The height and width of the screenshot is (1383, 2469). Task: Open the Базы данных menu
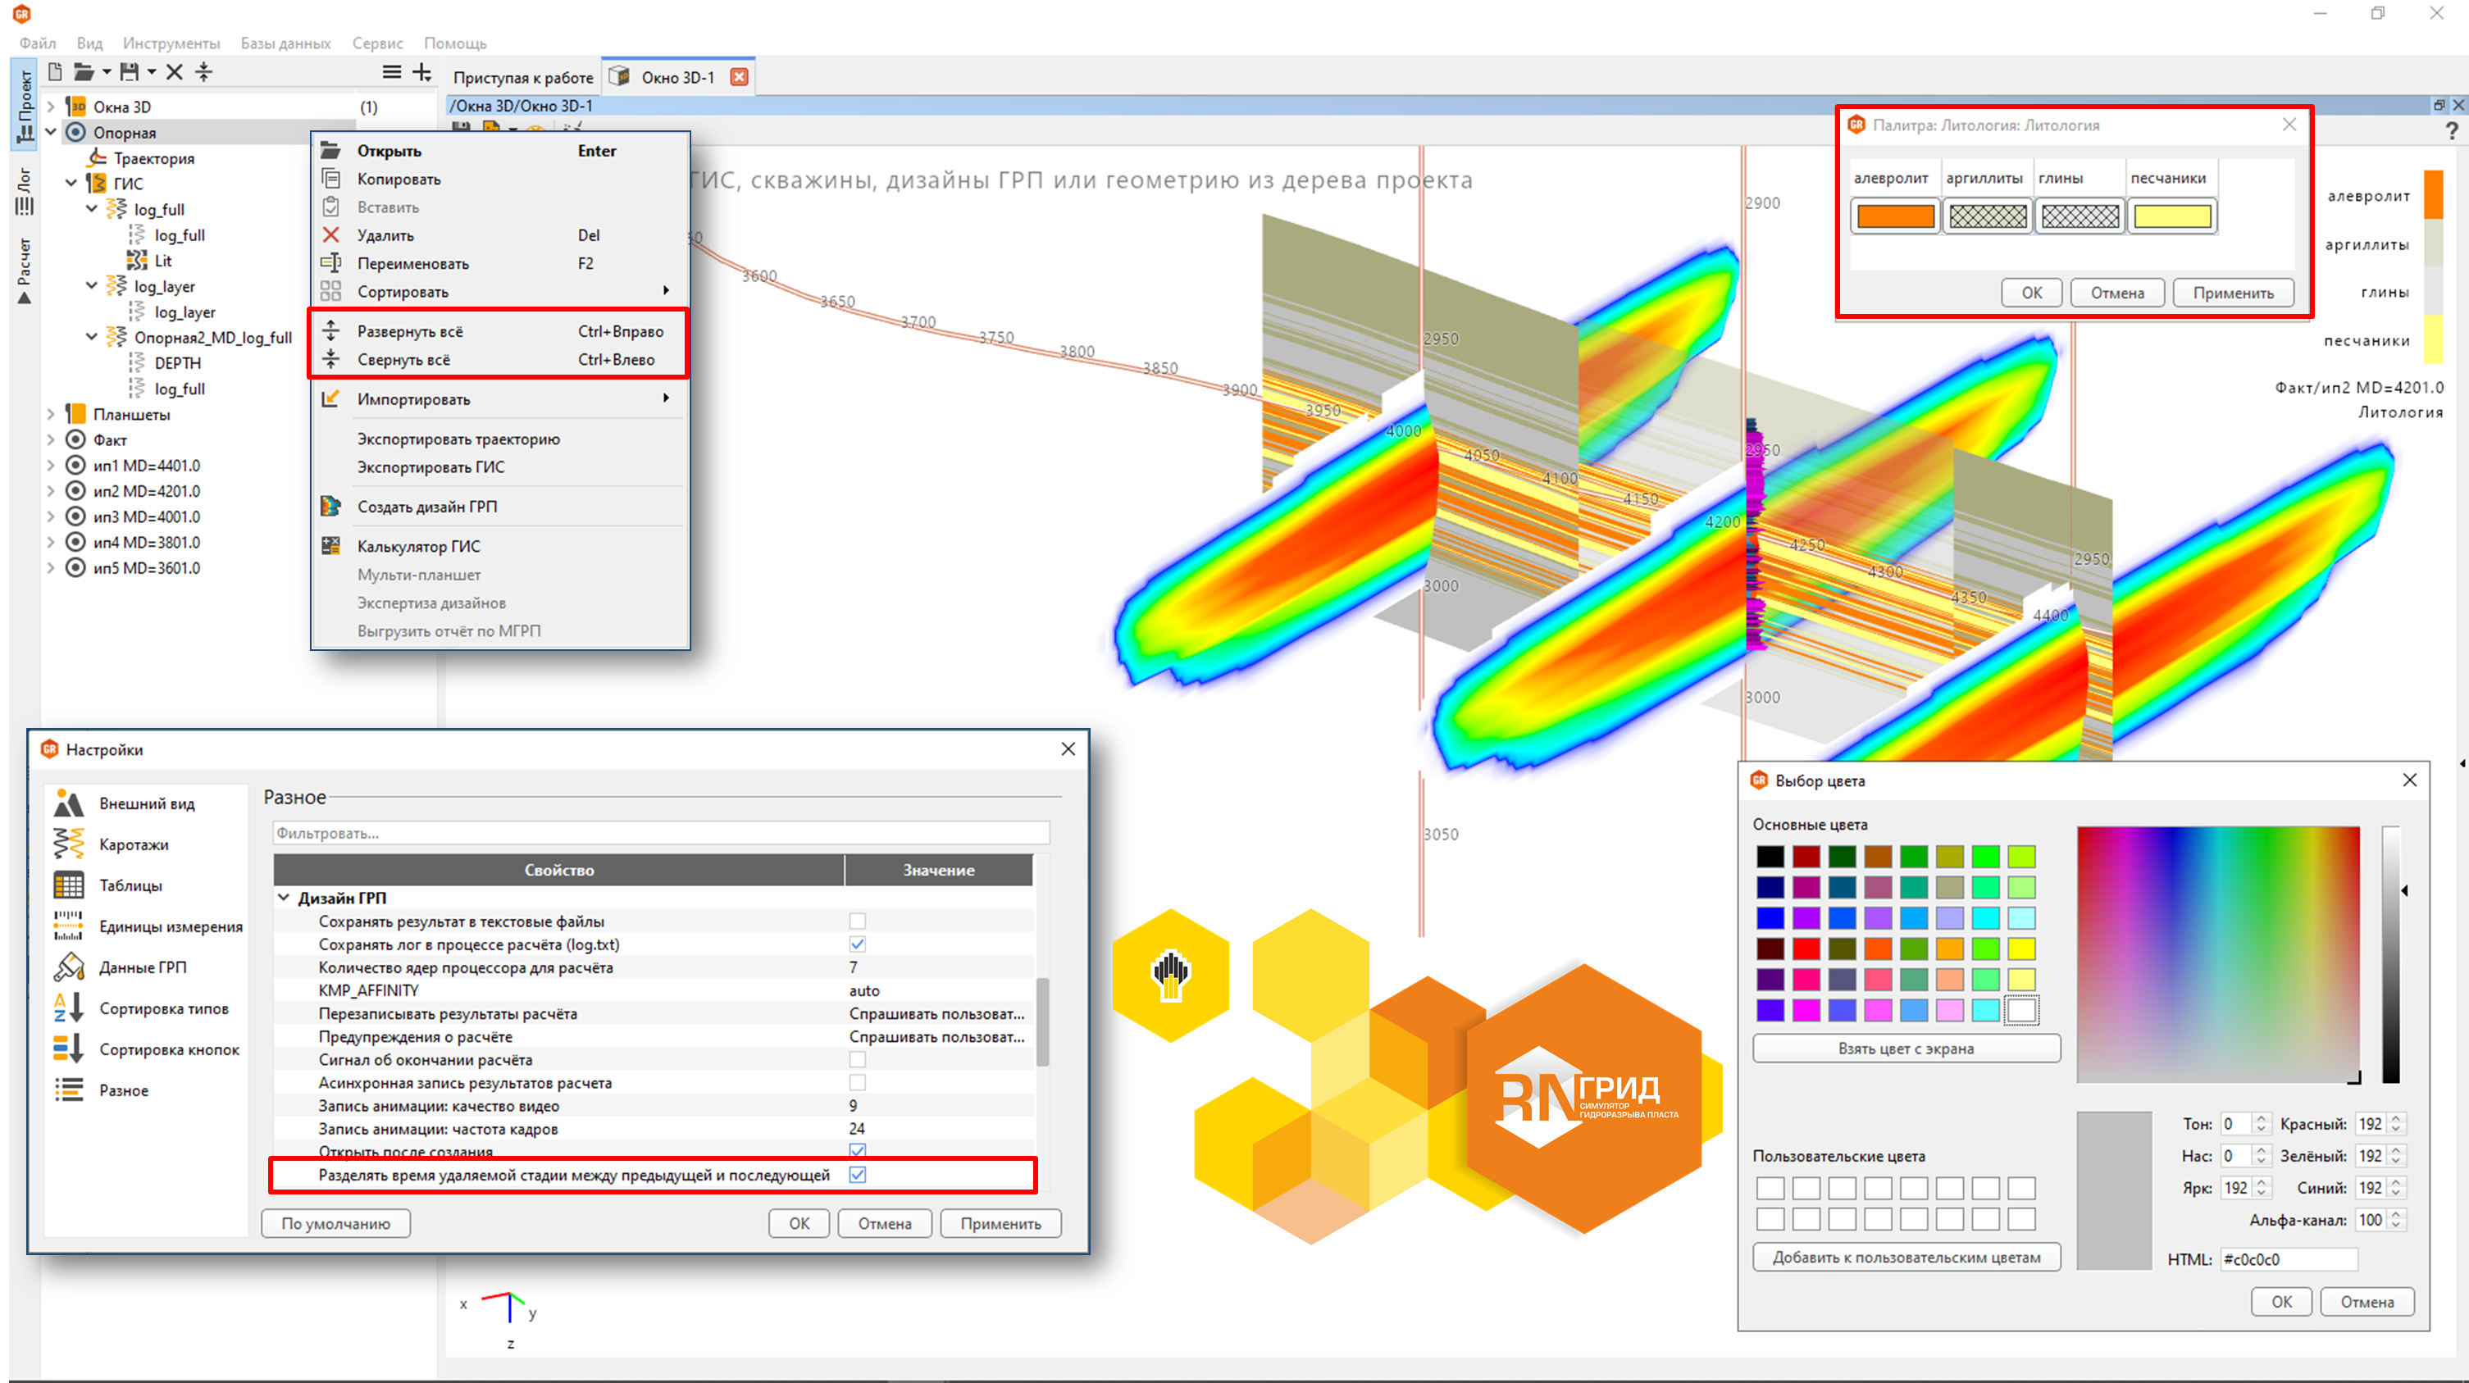[285, 43]
